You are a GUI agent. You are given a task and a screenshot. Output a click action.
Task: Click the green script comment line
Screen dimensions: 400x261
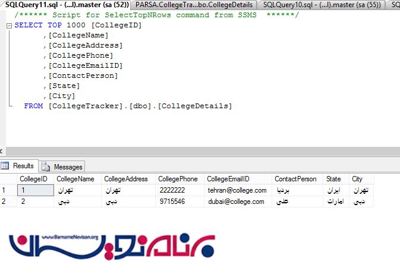click(156, 15)
